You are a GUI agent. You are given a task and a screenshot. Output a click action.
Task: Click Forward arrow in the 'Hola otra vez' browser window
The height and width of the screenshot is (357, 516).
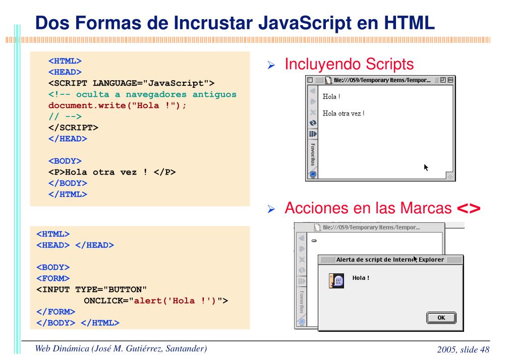(313, 101)
